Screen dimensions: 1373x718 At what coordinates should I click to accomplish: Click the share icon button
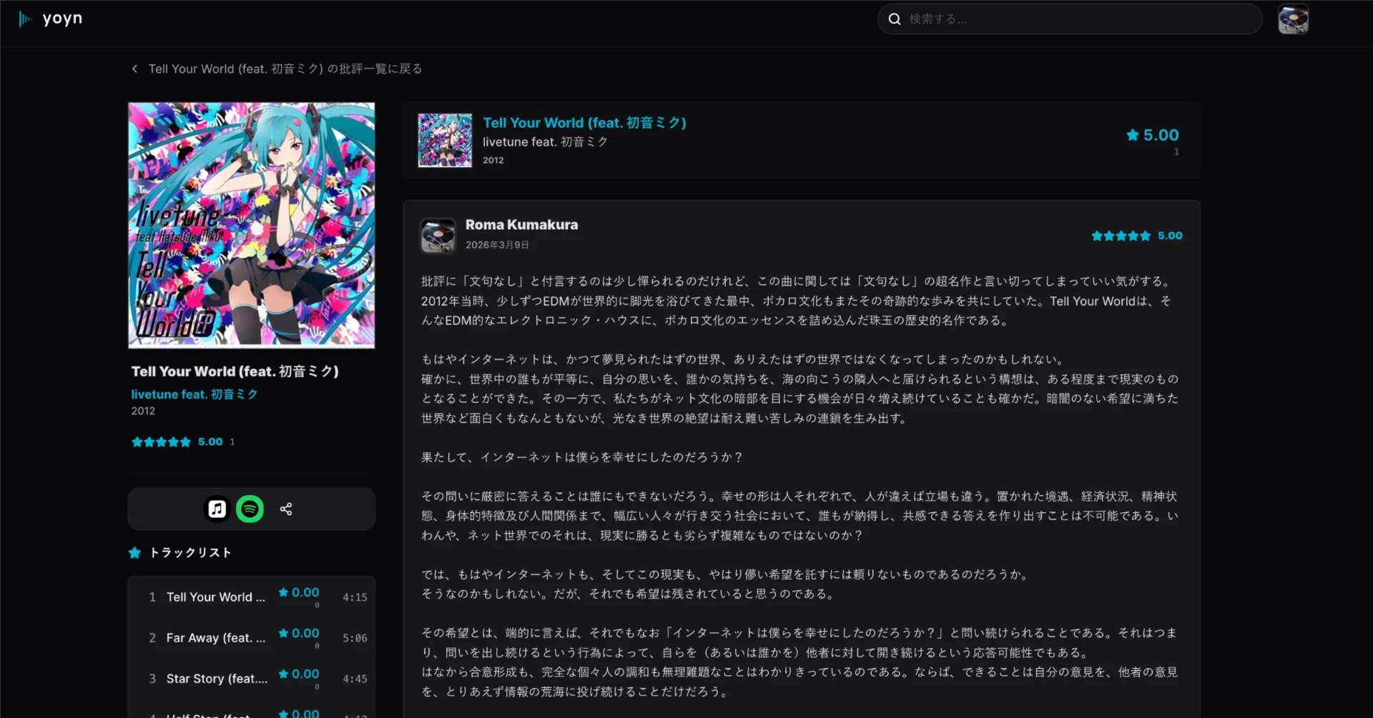(x=286, y=509)
